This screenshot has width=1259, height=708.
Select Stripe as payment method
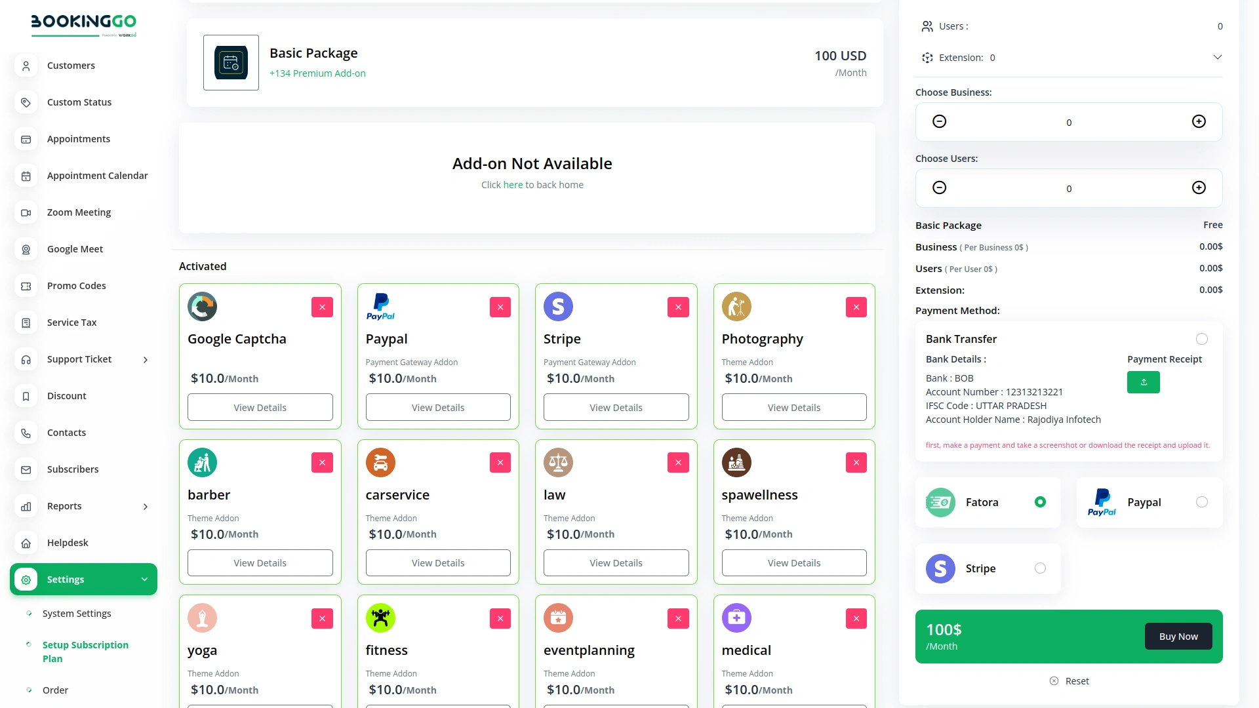point(1040,568)
